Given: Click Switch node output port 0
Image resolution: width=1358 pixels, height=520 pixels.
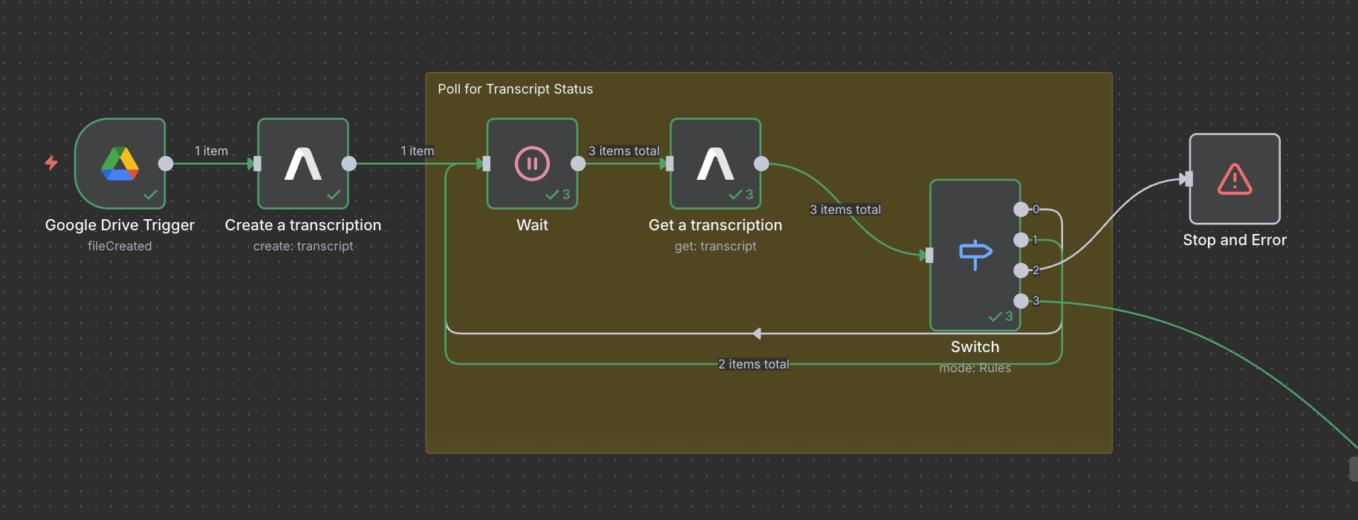Looking at the screenshot, I should [x=1021, y=209].
